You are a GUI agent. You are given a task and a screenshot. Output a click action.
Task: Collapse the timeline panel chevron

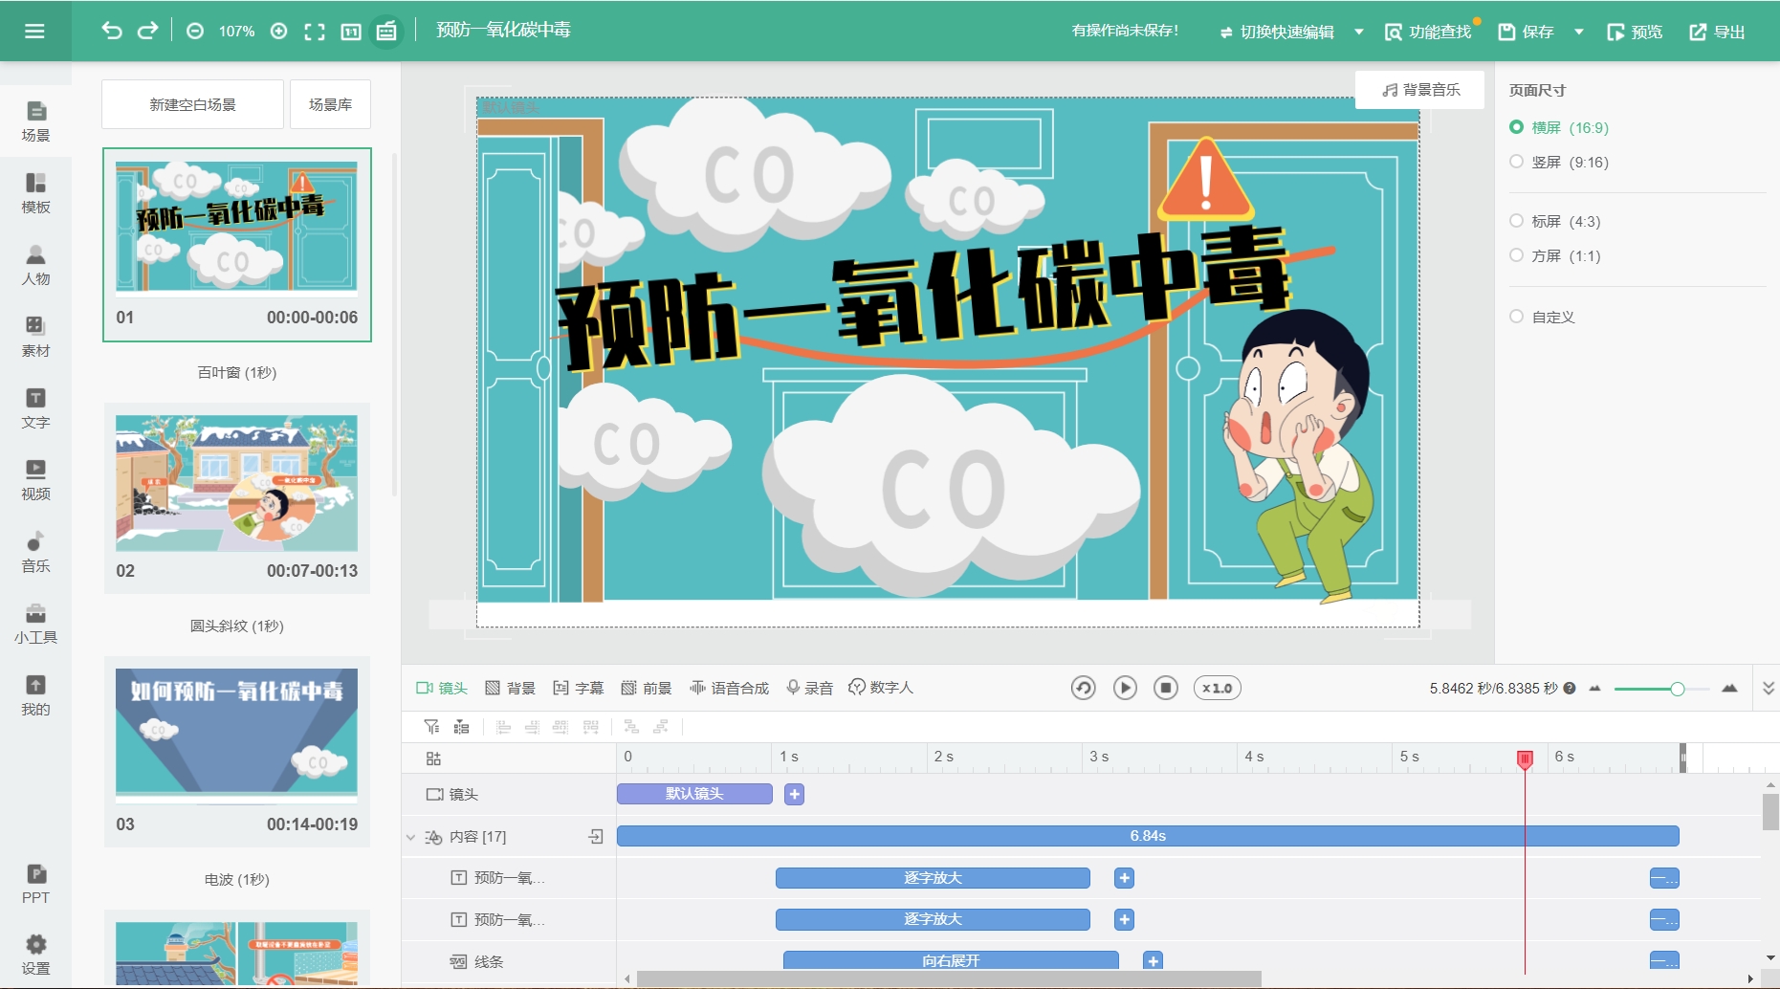(x=1769, y=688)
